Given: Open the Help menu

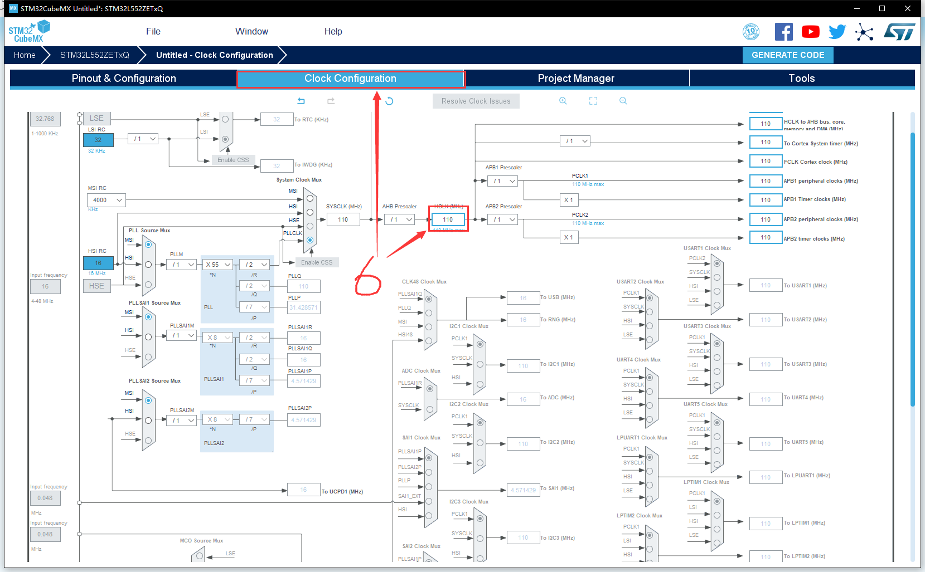Looking at the screenshot, I should [x=333, y=32].
